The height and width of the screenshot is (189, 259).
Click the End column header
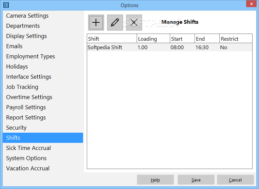pos(207,39)
